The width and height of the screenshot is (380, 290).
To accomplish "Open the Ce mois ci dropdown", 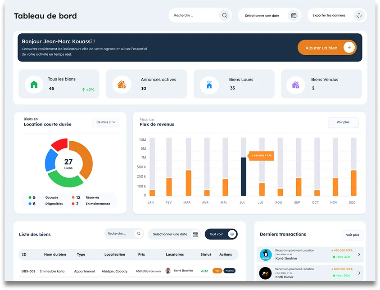I will [x=105, y=121].
